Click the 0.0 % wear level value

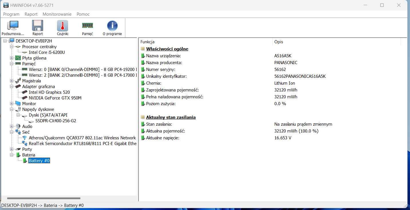click(x=280, y=104)
